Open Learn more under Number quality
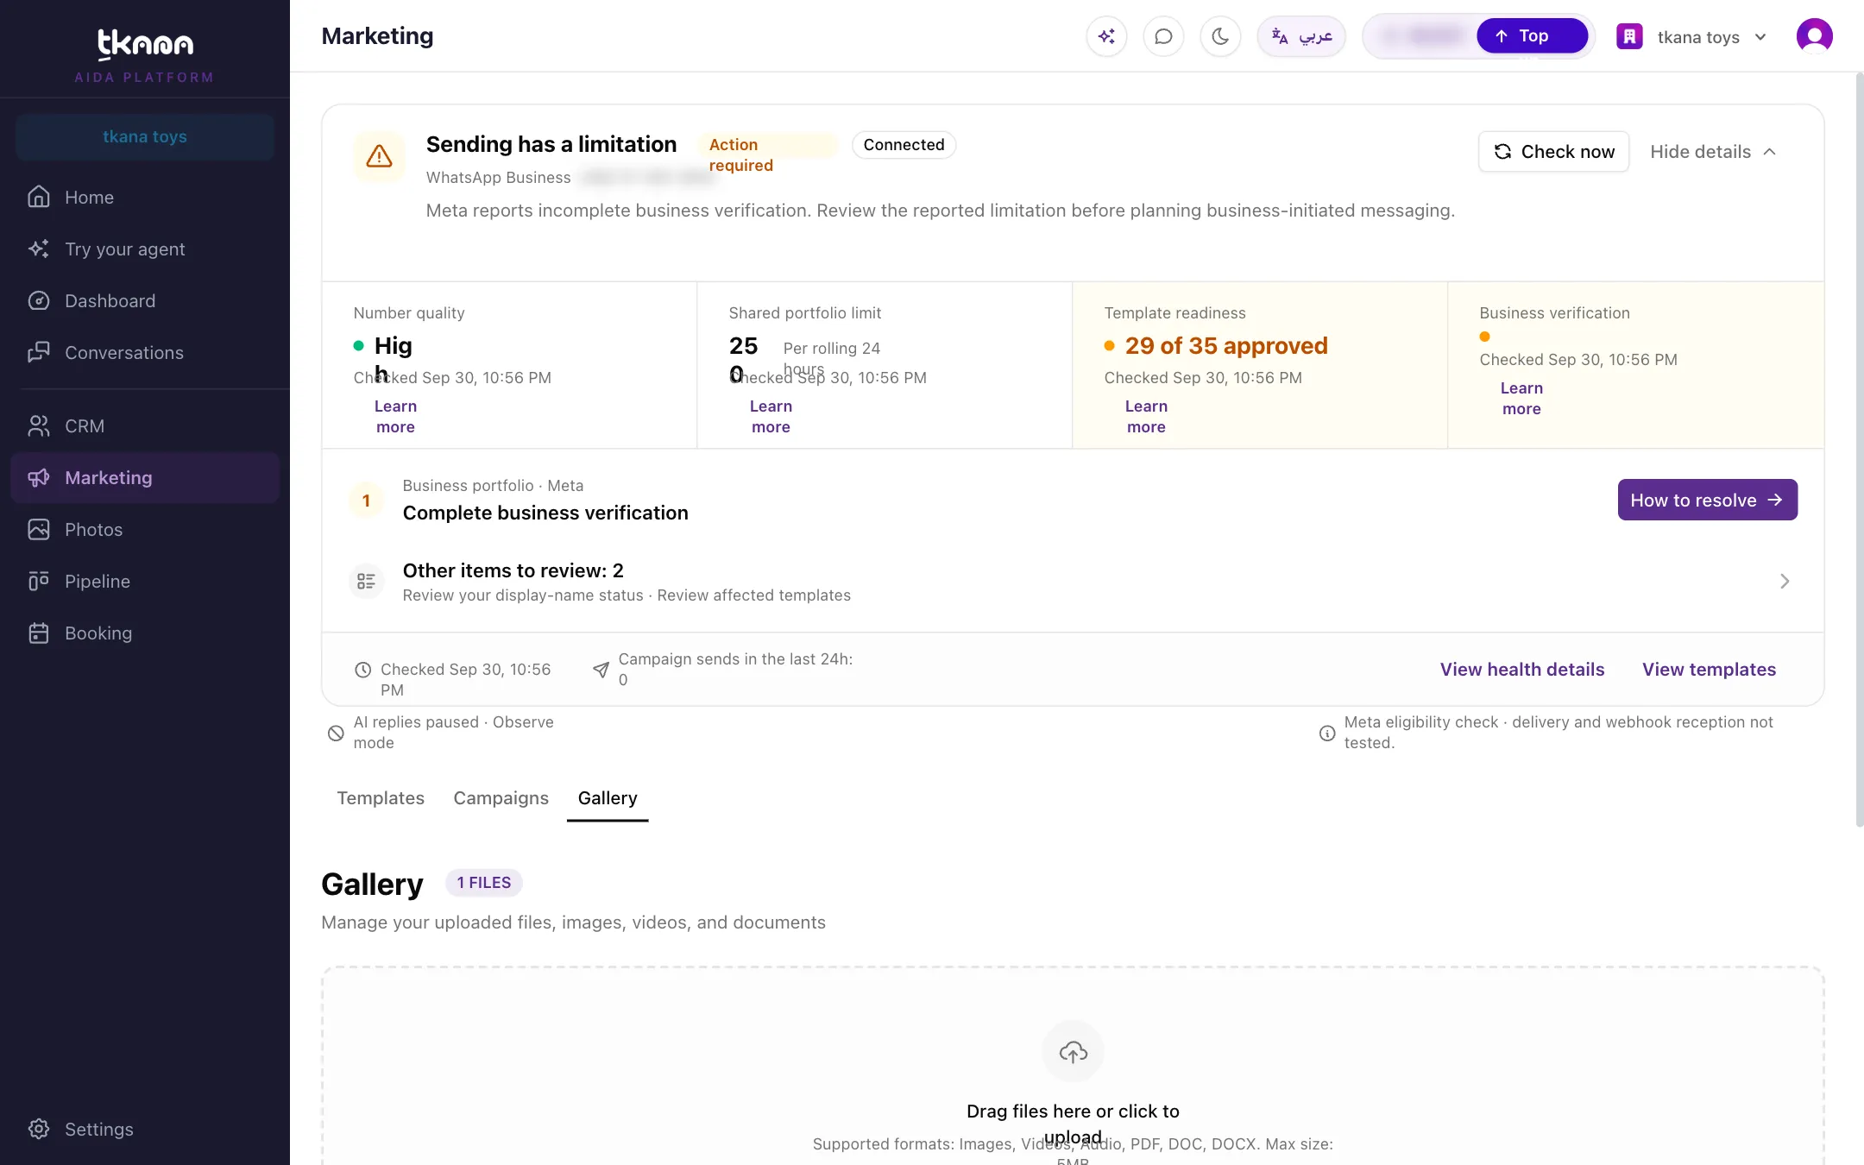The height and width of the screenshot is (1165, 1864). coord(395,416)
